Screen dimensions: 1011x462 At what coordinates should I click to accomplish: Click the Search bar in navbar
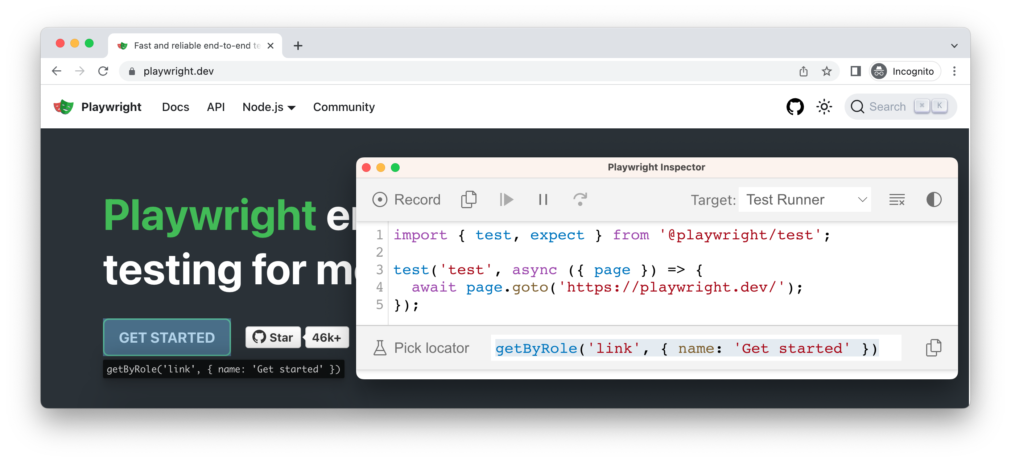click(x=896, y=107)
